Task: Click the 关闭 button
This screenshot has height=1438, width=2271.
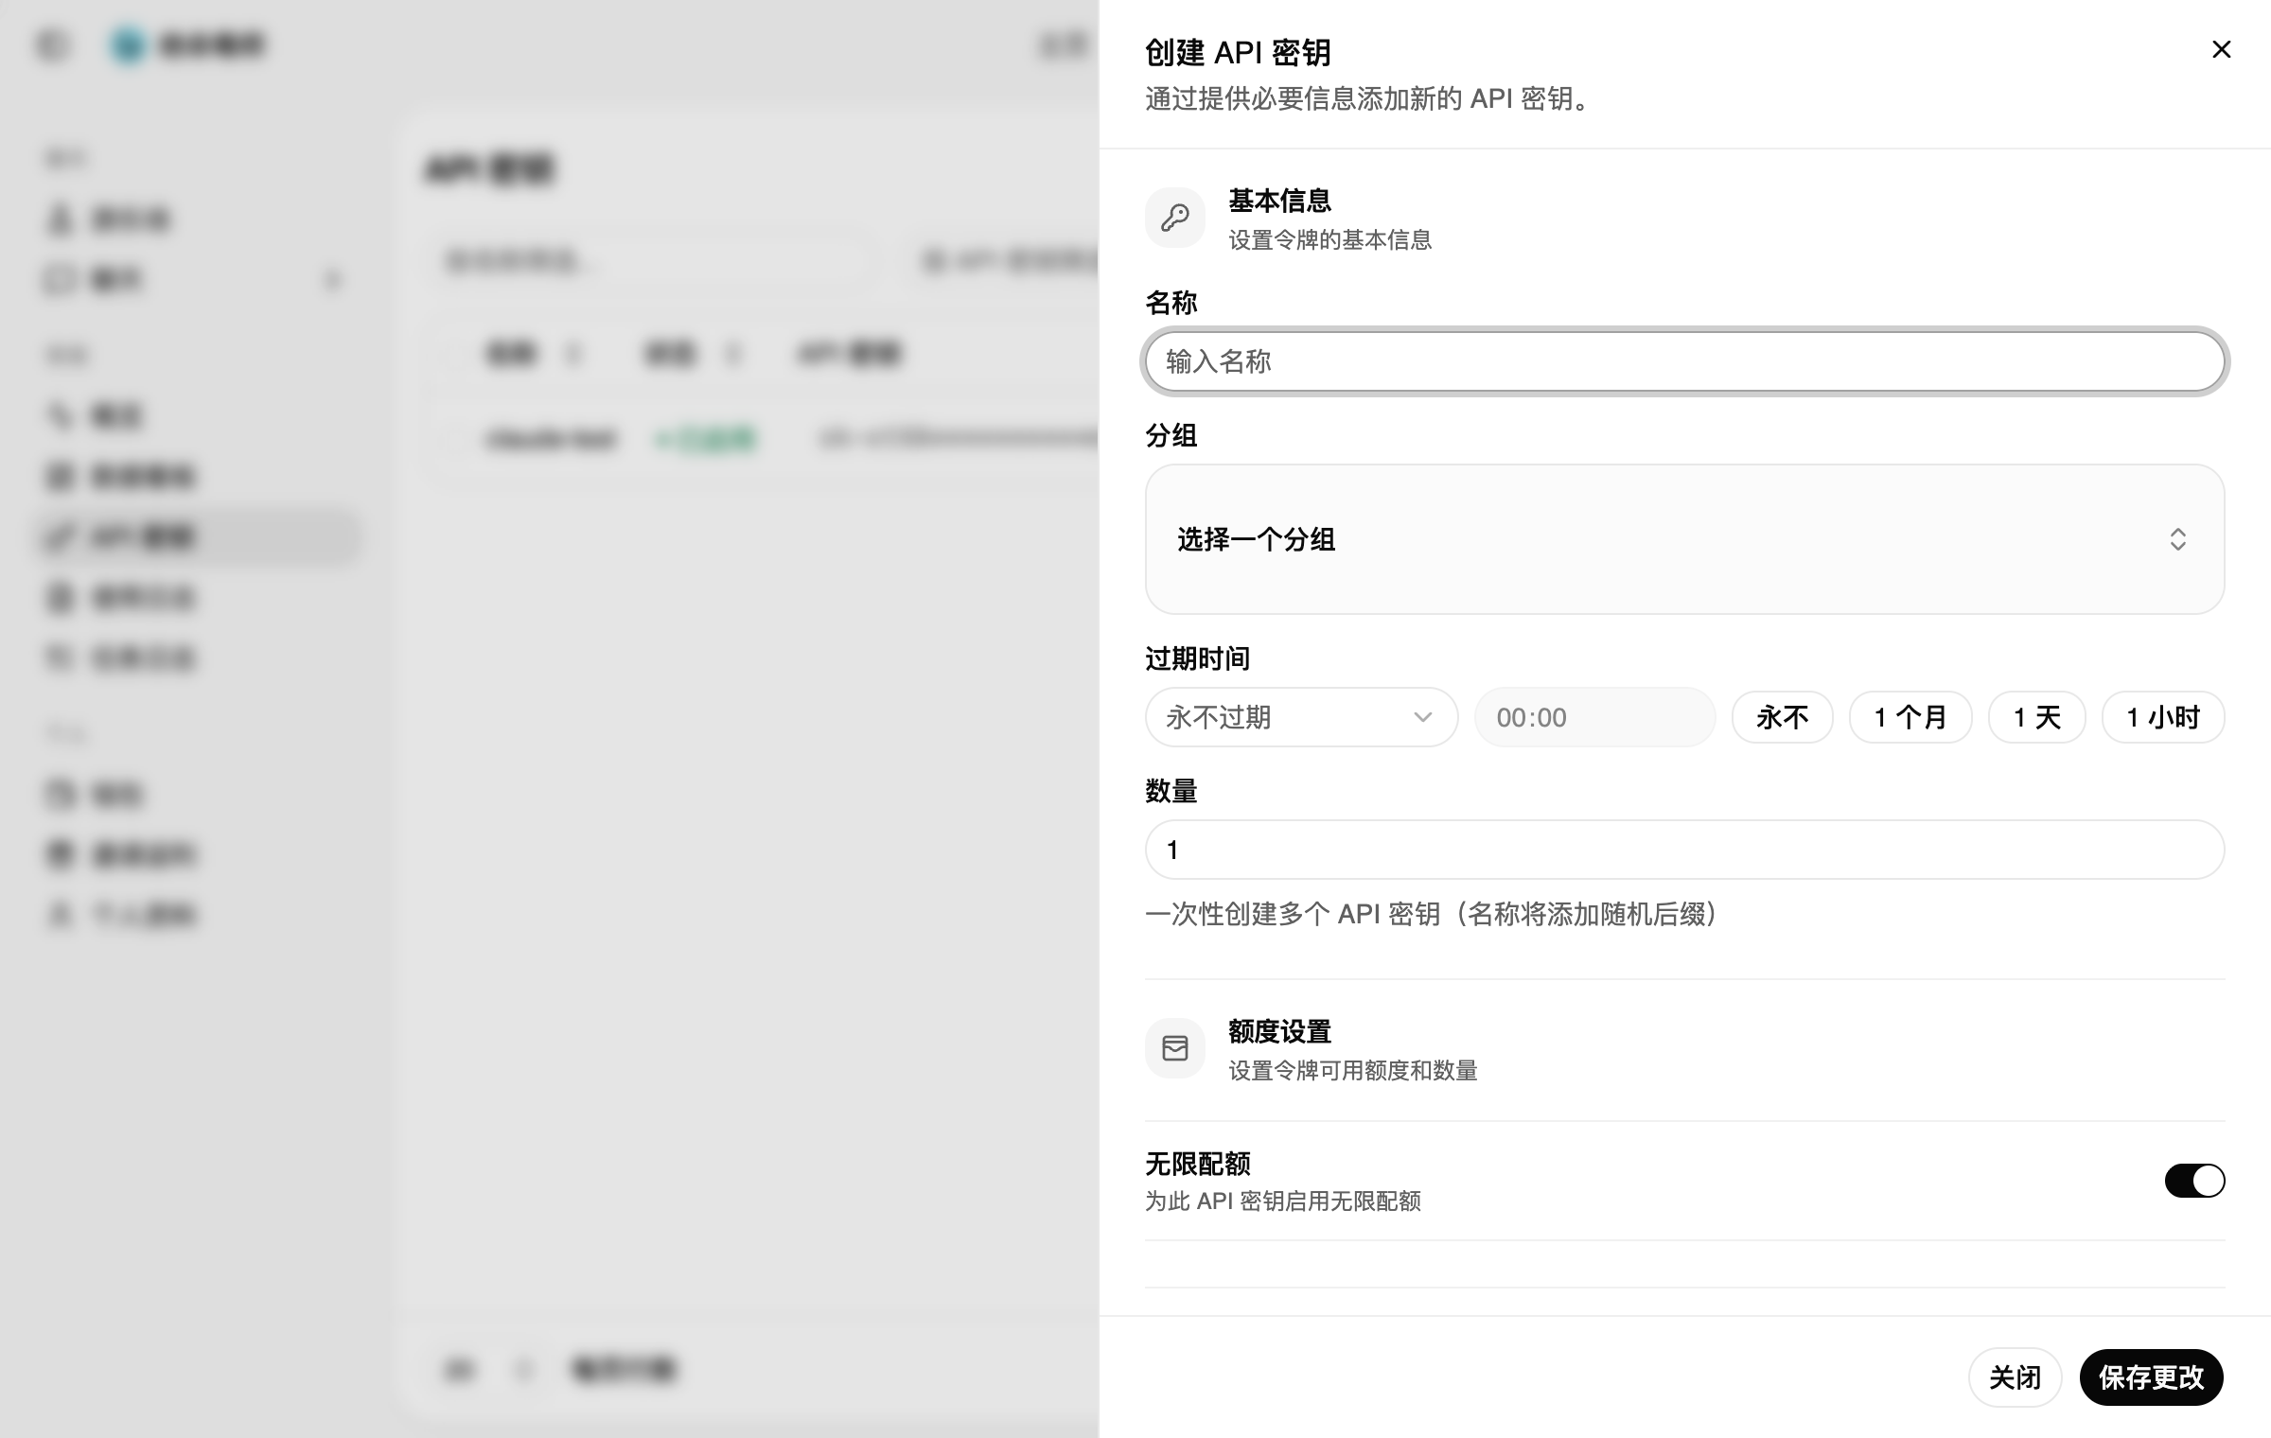Action: pos(2015,1377)
